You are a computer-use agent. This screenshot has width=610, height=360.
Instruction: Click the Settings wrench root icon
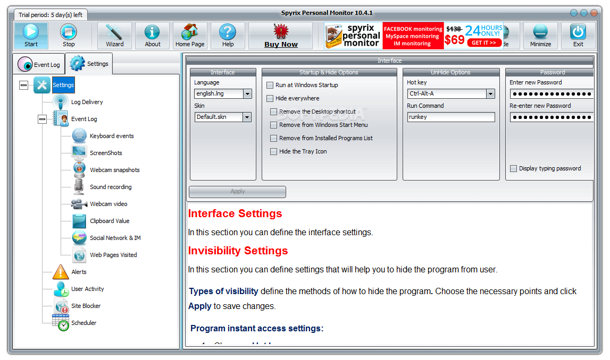(x=42, y=85)
